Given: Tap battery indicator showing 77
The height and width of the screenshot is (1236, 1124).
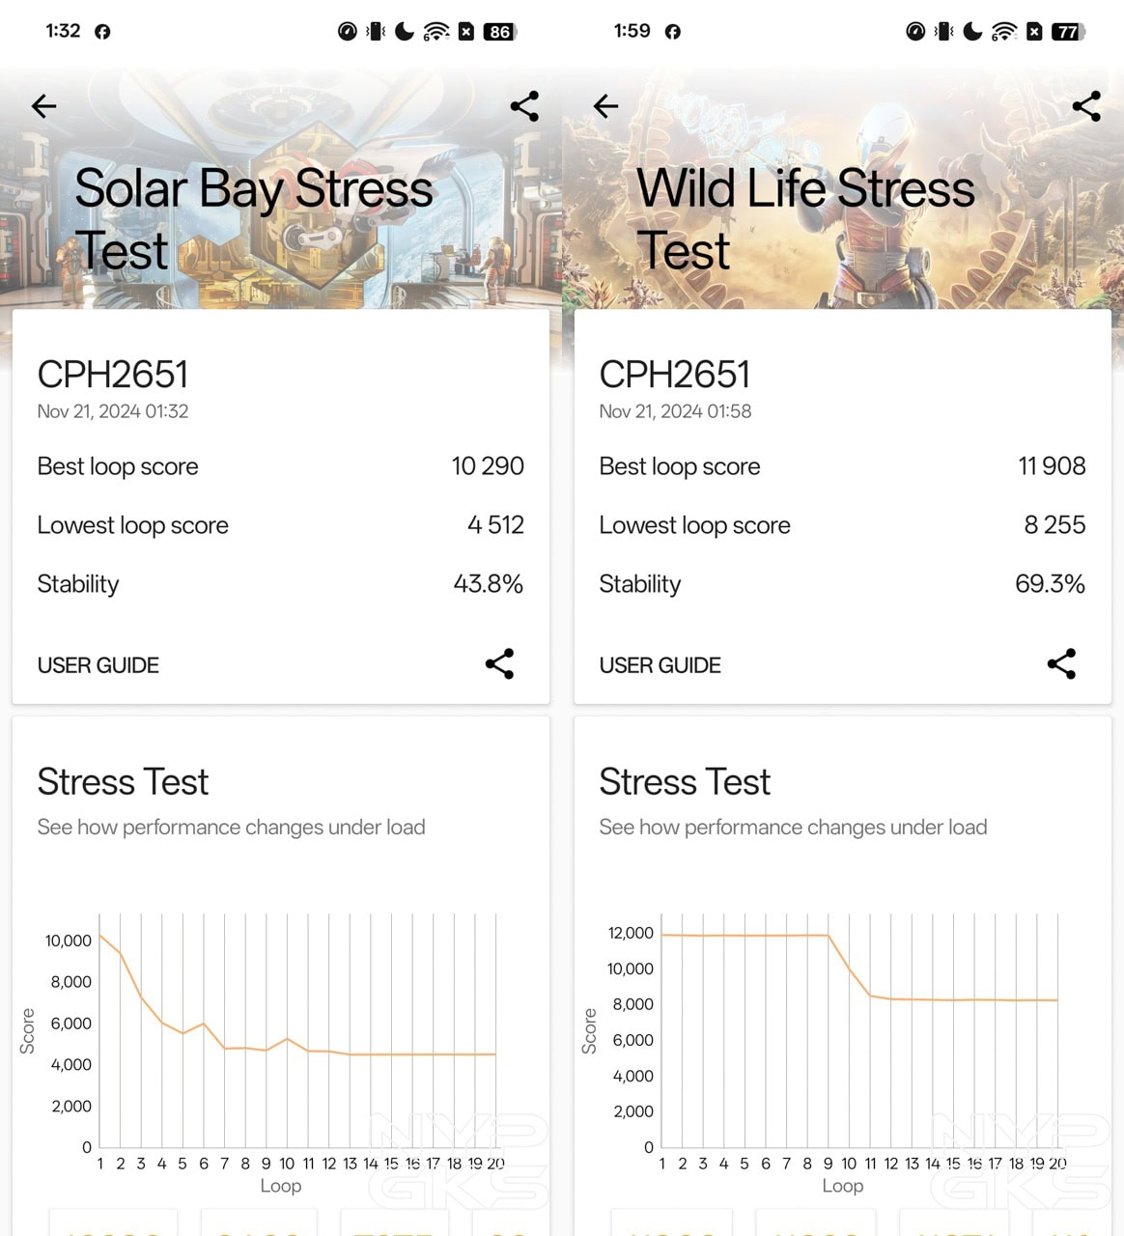Looking at the screenshot, I should (1067, 32).
